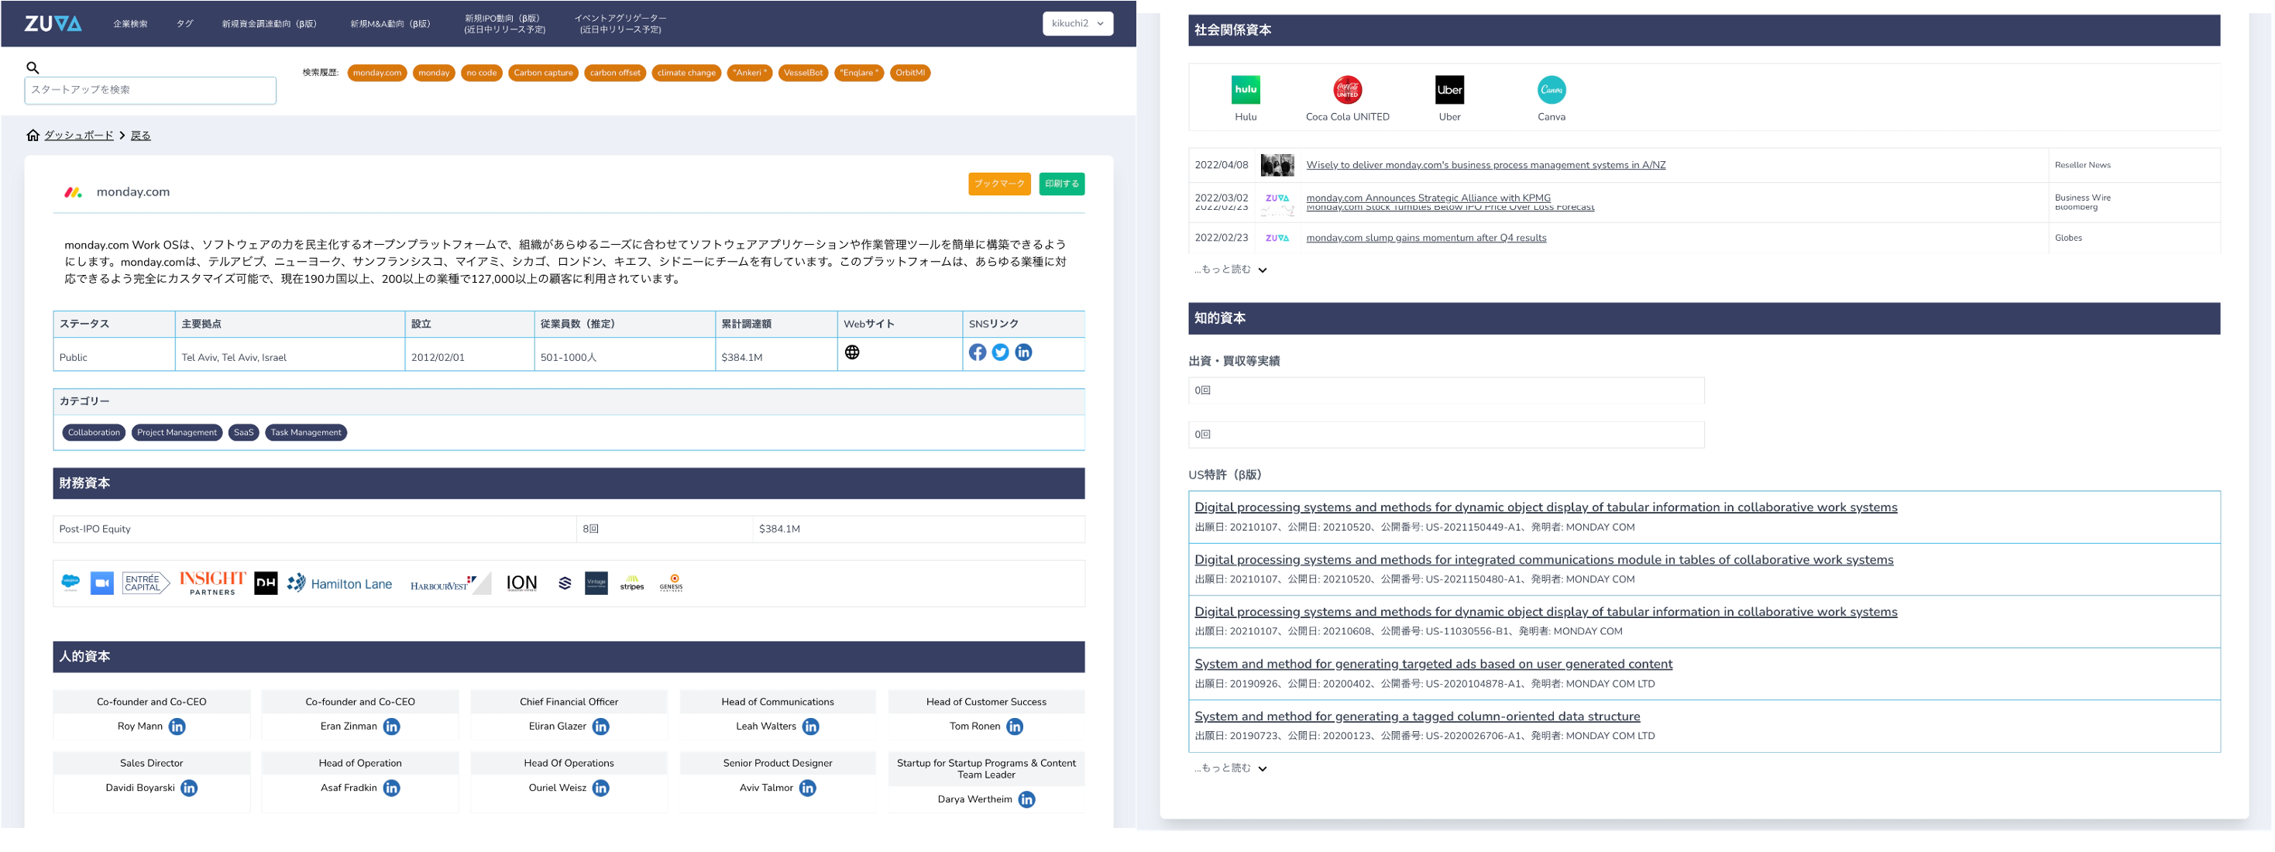This screenshot has width=2275, height=852.
Task: Click the Canva logo
Action: point(1551,90)
